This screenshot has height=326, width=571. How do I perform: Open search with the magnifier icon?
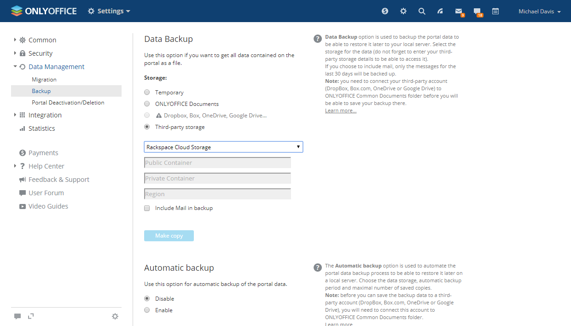pyautogui.click(x=422, y=11)
